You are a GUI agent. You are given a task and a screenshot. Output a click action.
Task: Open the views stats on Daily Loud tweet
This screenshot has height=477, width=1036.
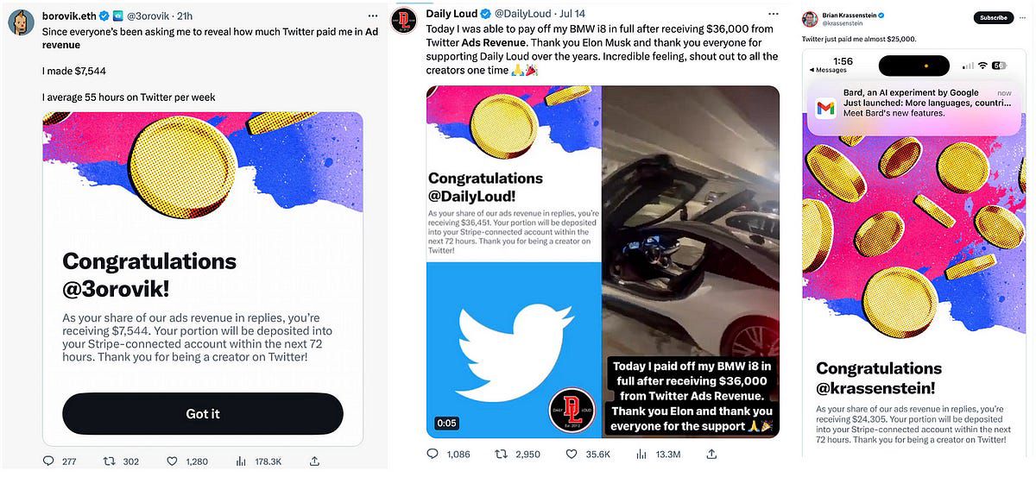pyautogui.click(x=640, y=454)
